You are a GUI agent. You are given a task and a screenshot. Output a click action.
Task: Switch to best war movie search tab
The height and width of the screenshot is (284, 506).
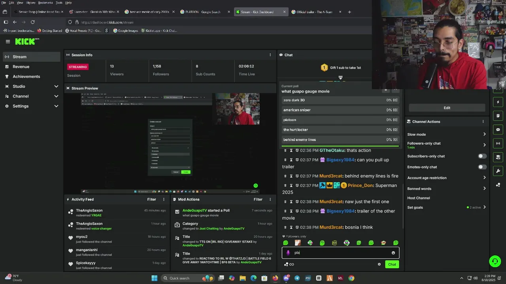tap(149, 12)
